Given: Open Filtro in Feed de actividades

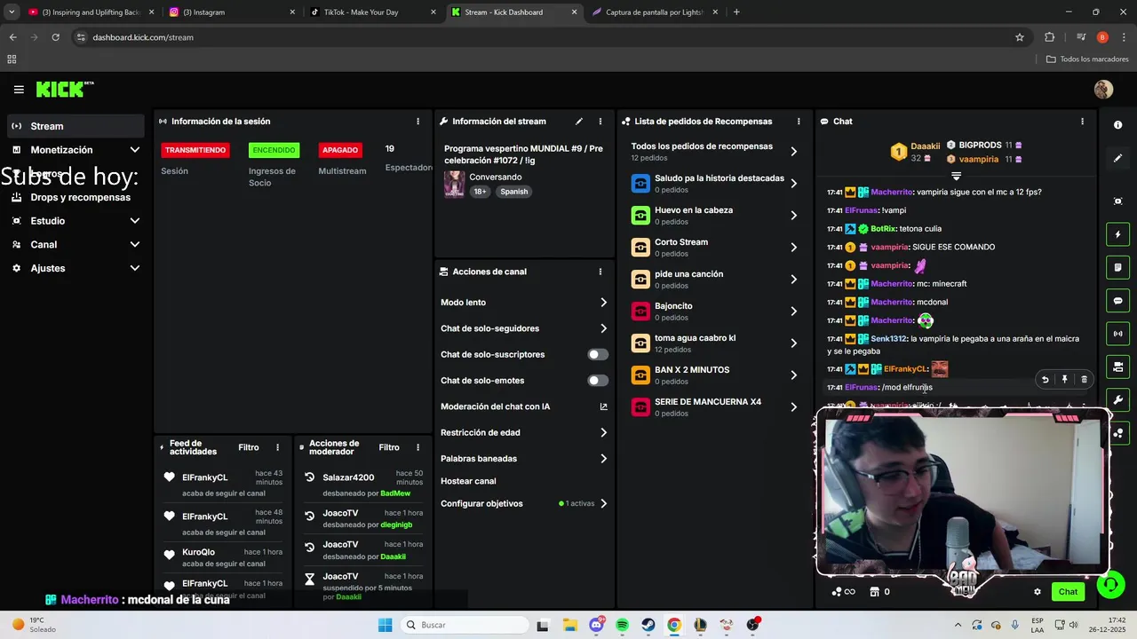Looking at the screenshot, I should click(x=249, y=447).
